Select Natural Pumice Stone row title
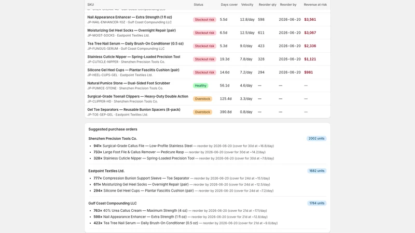This screenshot has width=415, height=233. click(x=129, y=83)
